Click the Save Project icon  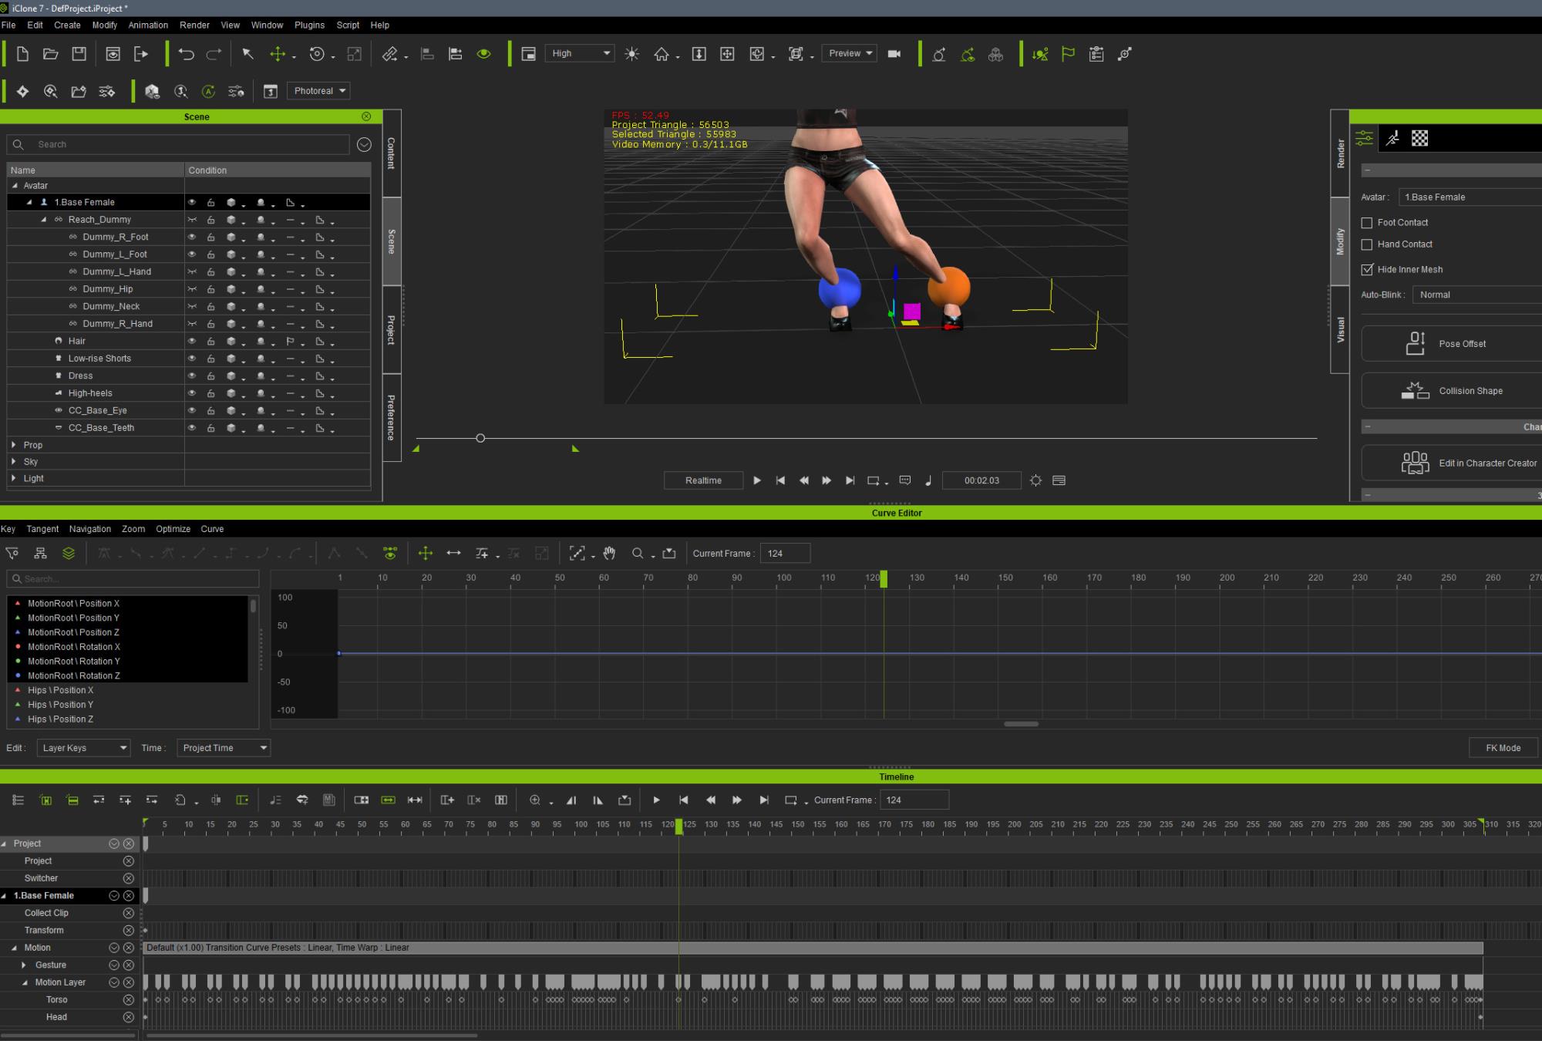point(79,54)
